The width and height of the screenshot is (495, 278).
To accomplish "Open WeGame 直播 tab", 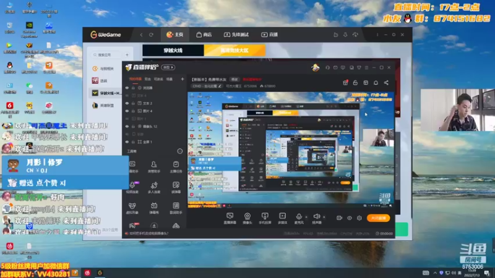I will click(x=269, y=35).
